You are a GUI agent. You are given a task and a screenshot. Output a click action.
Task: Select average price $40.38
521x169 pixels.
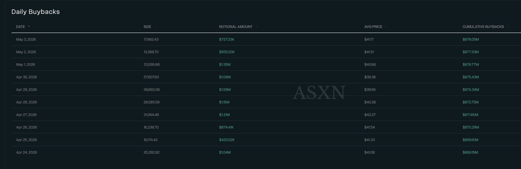point(369,102)
